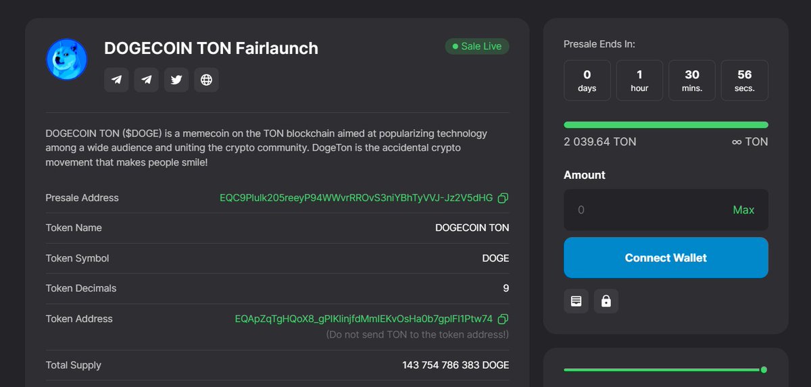This screenshot has width=811, height=387.
Task: Copy the Token Address icon
Action: (503, 319)
